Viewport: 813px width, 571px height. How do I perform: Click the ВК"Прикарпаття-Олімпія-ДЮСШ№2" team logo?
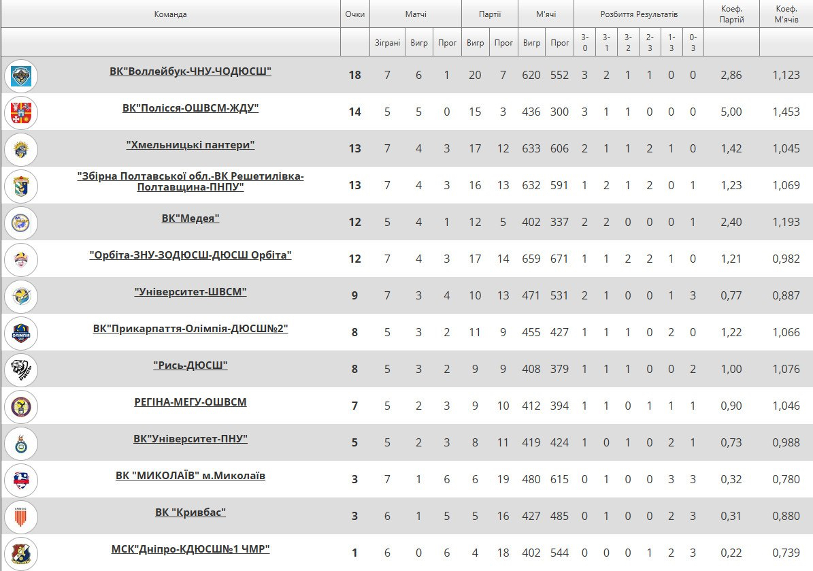[x=21, y=333]
